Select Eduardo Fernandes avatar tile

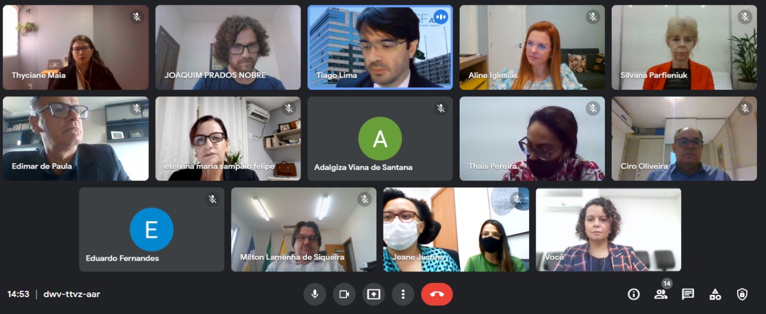coord(151,230)
